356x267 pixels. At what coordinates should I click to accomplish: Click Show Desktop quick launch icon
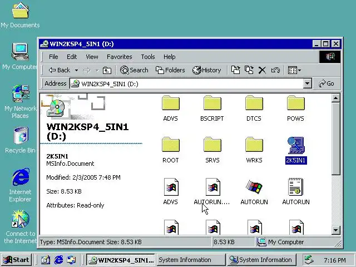46,260
